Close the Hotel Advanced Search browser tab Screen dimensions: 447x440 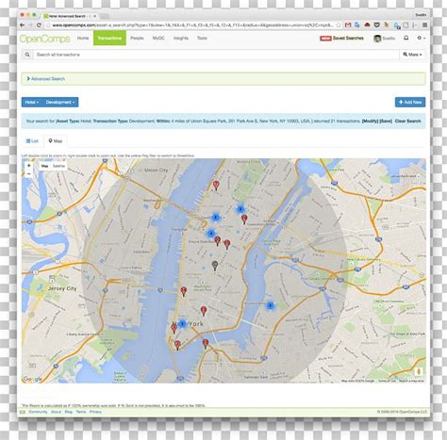point(94,16)
